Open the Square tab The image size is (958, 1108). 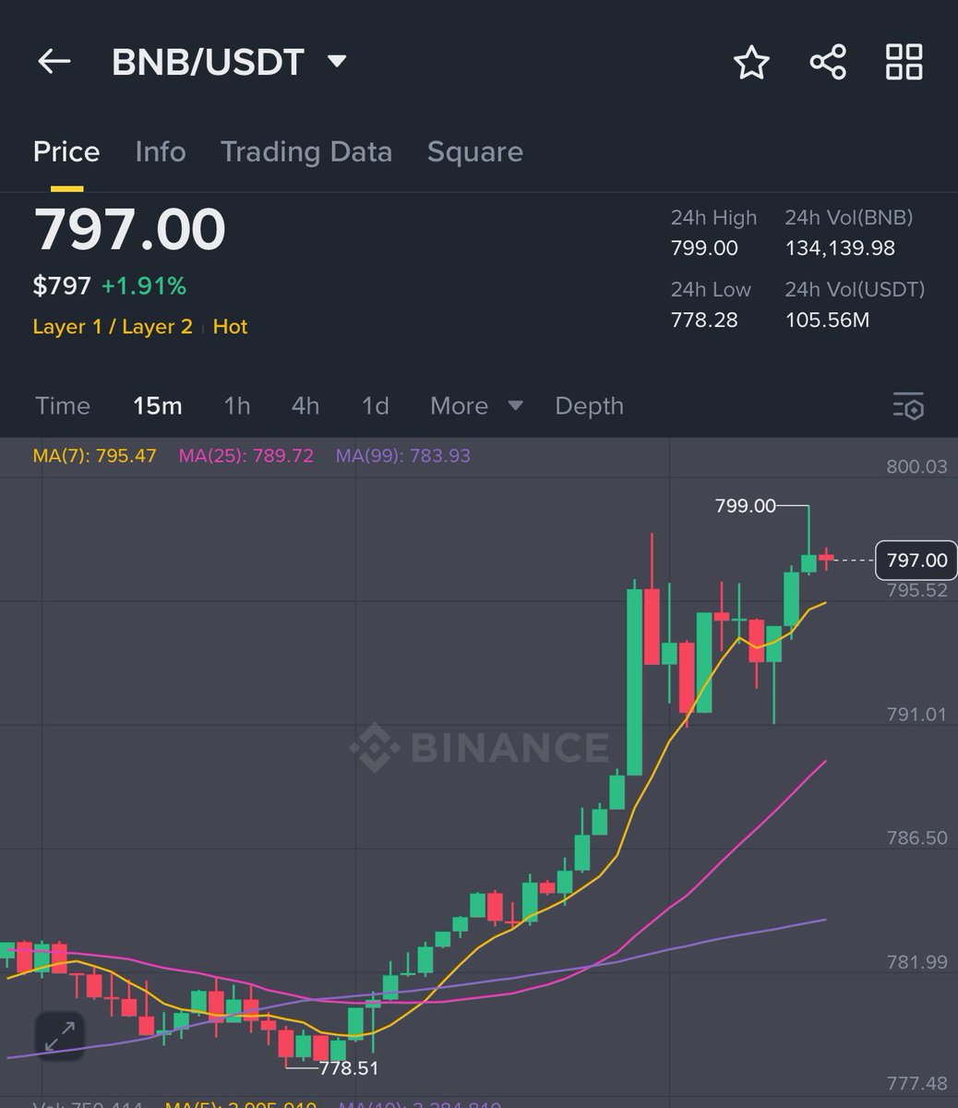tap(475, 151)
